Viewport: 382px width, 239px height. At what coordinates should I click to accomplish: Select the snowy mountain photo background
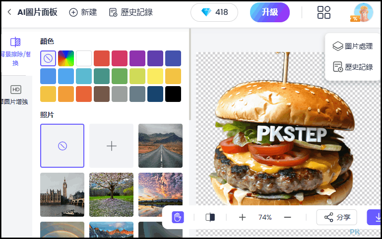[111, 230]
